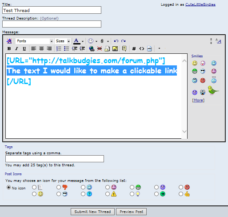Click the Remove Text Formatting icon
228x217 pixels.
(x=9, y=41)
